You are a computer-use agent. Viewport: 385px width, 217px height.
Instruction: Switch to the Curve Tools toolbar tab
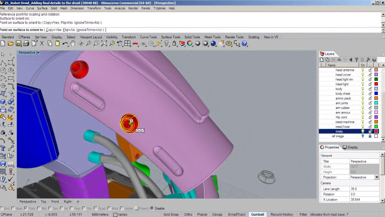point(149,37)
